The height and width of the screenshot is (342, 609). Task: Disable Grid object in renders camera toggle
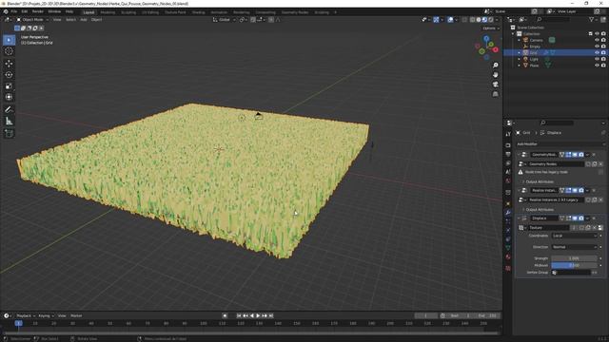[603, 52]
